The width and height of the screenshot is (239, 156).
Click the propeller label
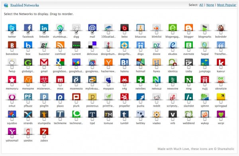pyautogui.click(x=124, y=106)
